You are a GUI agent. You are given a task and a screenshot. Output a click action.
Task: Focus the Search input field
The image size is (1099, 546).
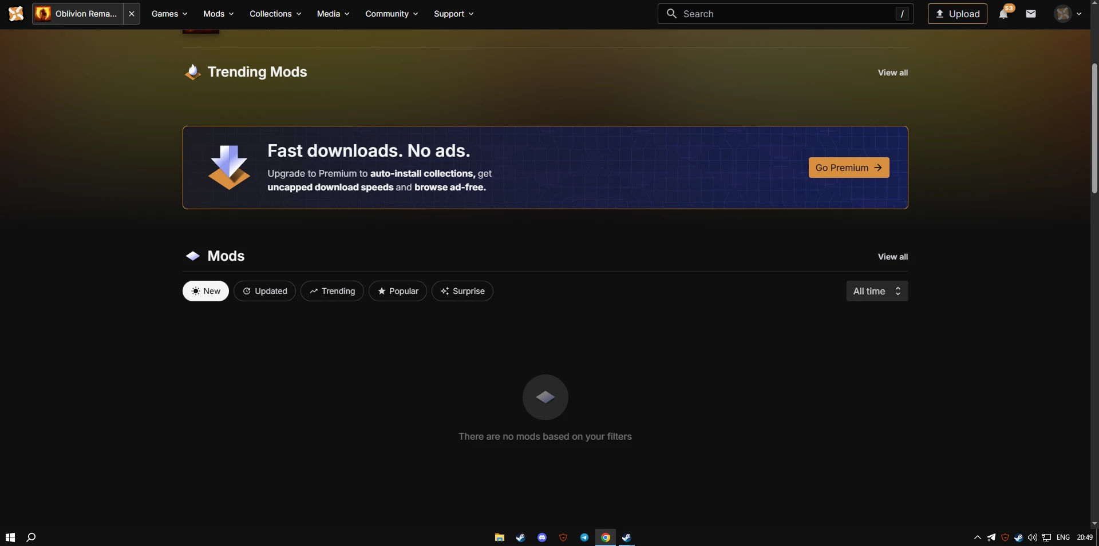pyautogui.click(x=785, y=14)
